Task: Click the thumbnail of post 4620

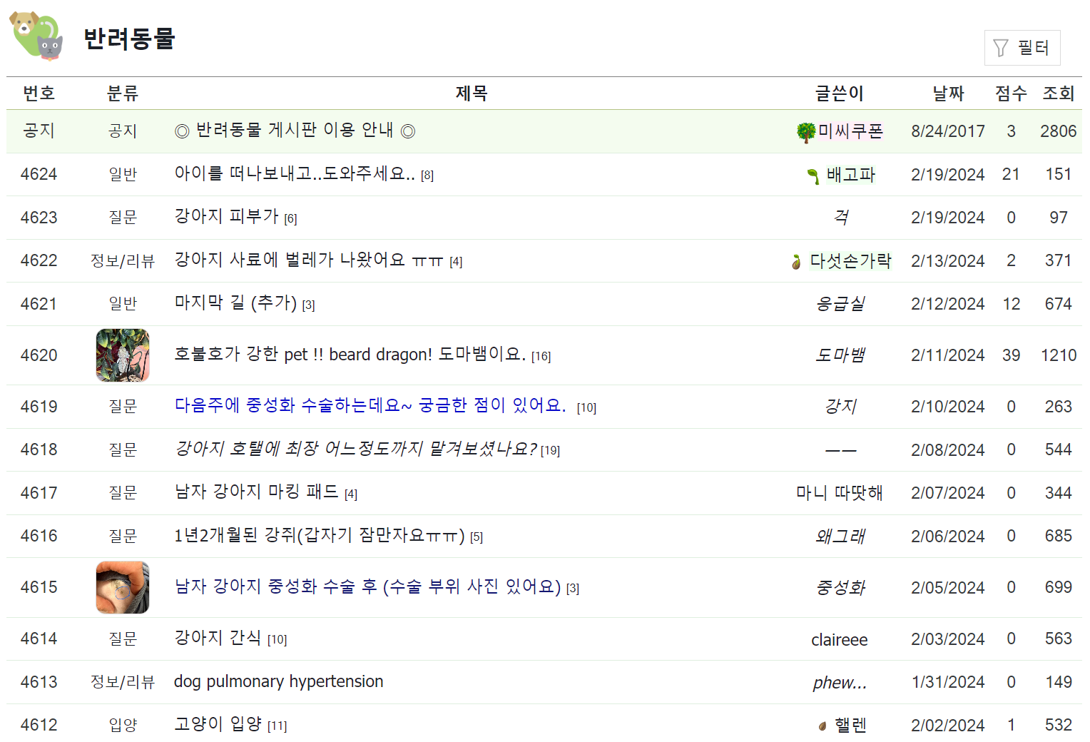Action: tap(122, 355)
